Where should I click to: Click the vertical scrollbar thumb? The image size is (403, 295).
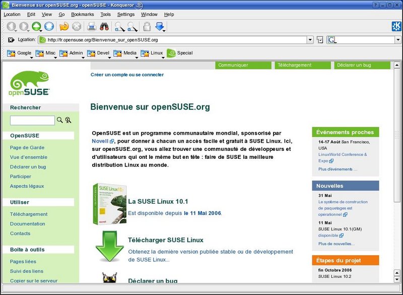coord(396,136)
